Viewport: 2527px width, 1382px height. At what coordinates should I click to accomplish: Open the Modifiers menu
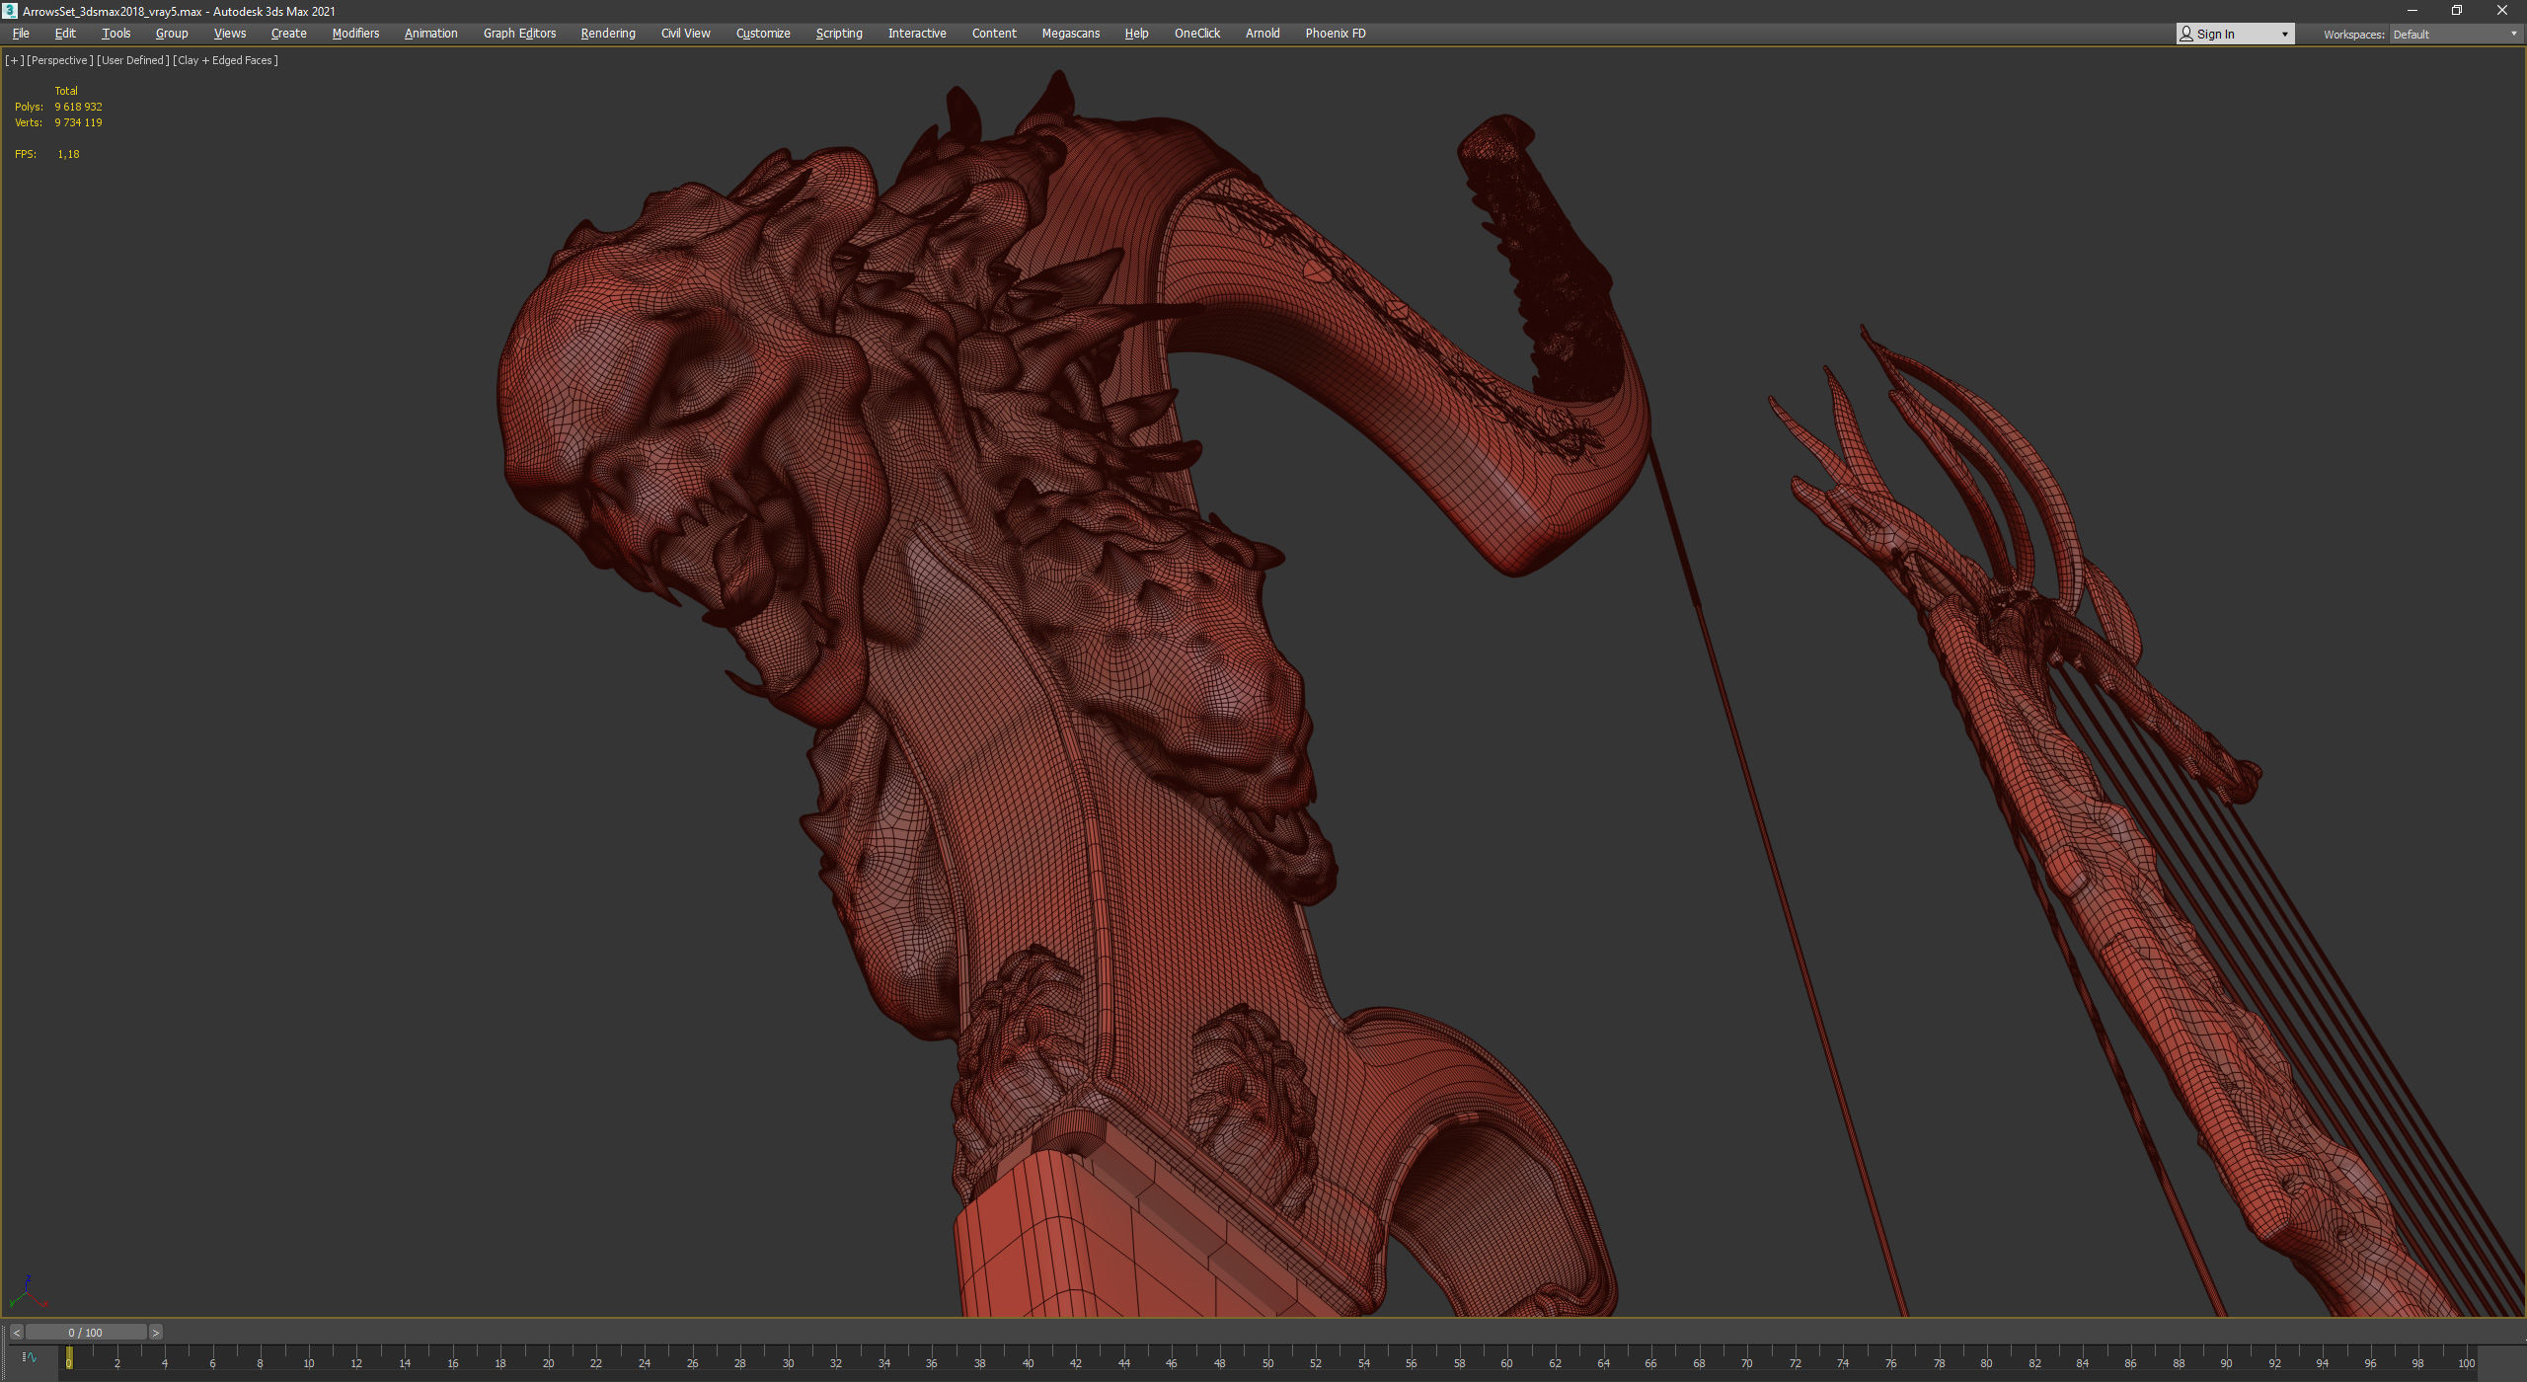tap(355, 34)
